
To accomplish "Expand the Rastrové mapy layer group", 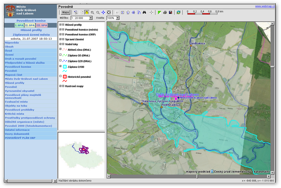I will click(63, 86).
